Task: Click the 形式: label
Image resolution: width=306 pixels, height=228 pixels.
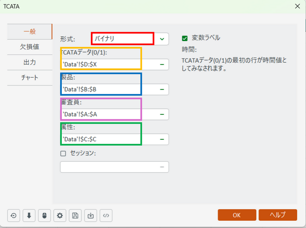Action: tap(68, 39)
